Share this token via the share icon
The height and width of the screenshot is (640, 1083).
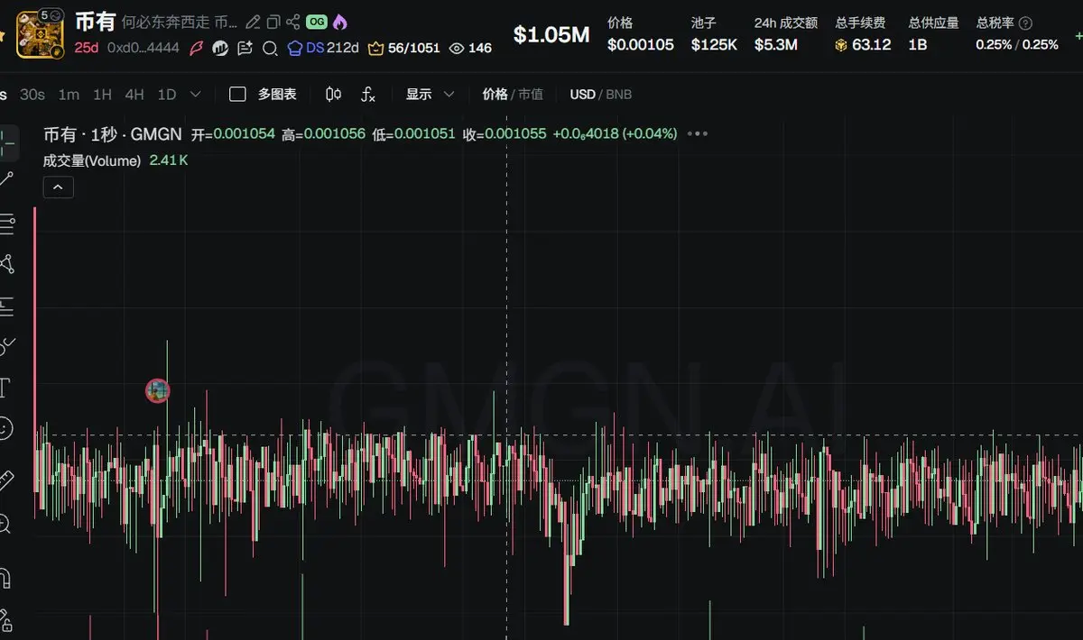[x=292, y=23]
